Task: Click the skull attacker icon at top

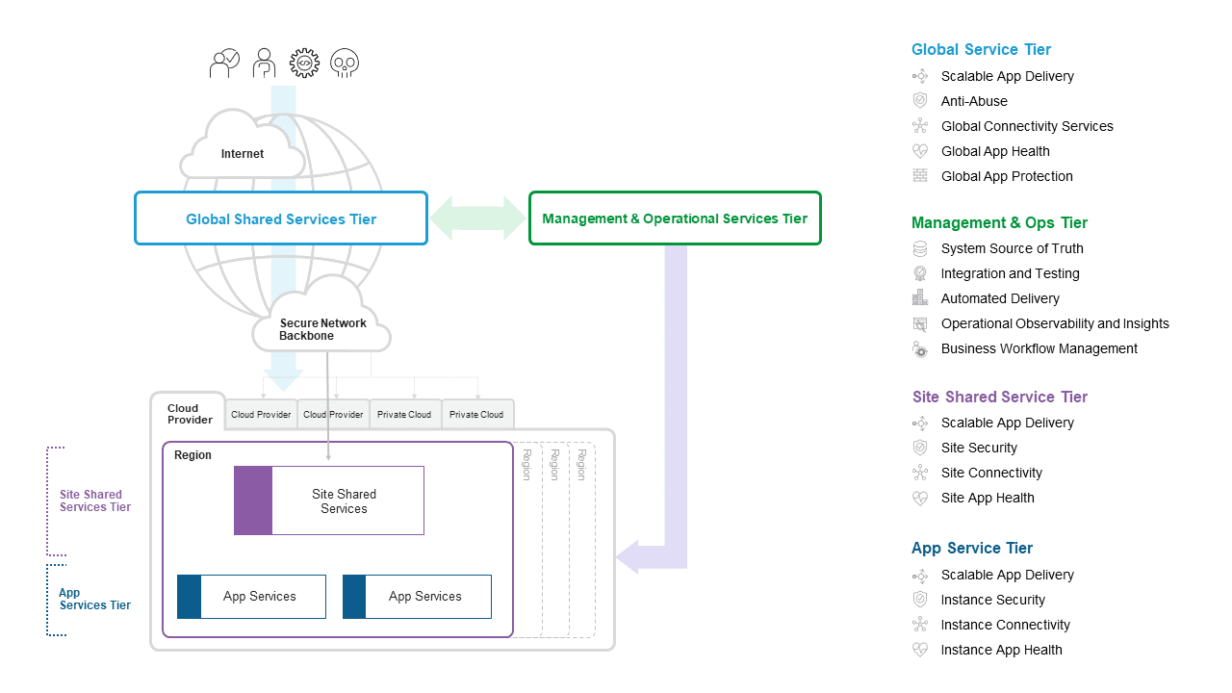Action: click(x=344, y=64)
